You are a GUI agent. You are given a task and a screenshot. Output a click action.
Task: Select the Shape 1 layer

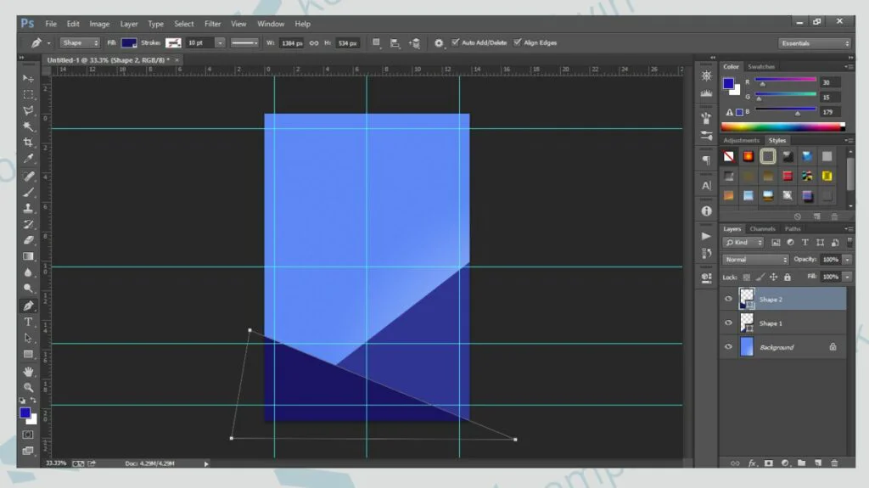(x=771, y=323)
